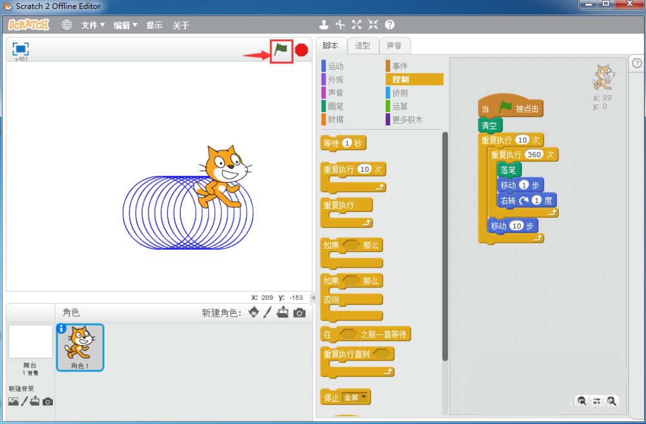The image size is (646, 424).
Task: Select the 角色1 sprite thumbnail
Action: (x=80, y=347)
